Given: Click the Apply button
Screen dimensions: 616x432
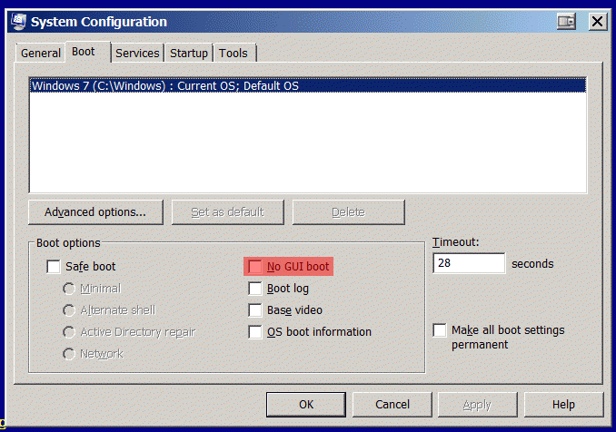Looking at the screenshot, I should 477,405.
